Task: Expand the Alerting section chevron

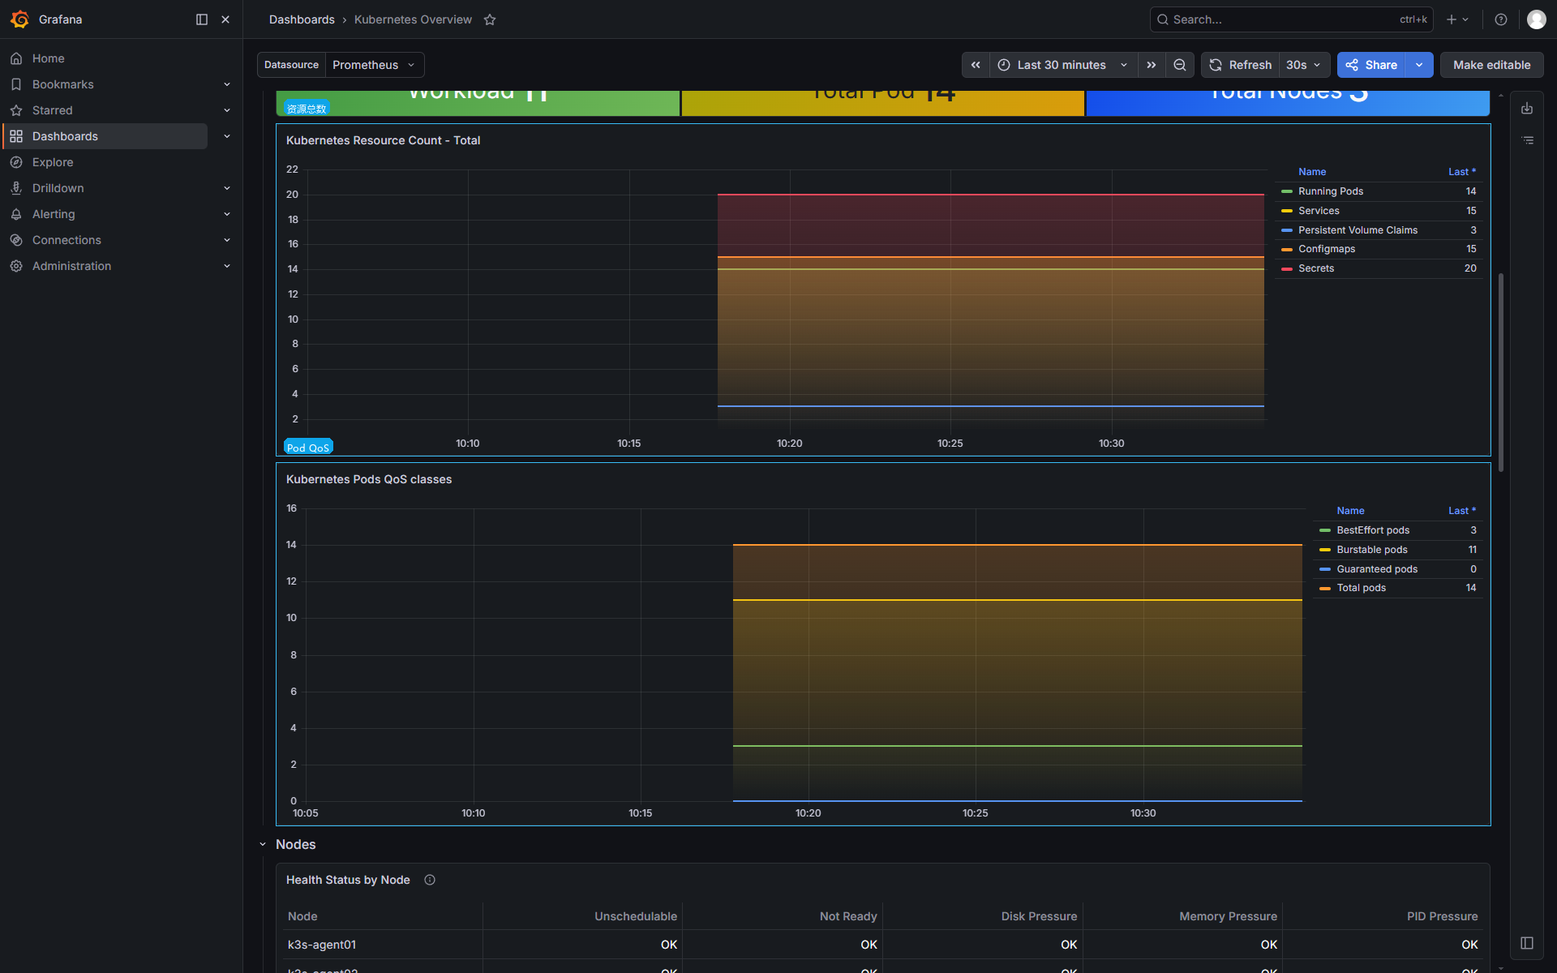Action: [x=227, y=214]
